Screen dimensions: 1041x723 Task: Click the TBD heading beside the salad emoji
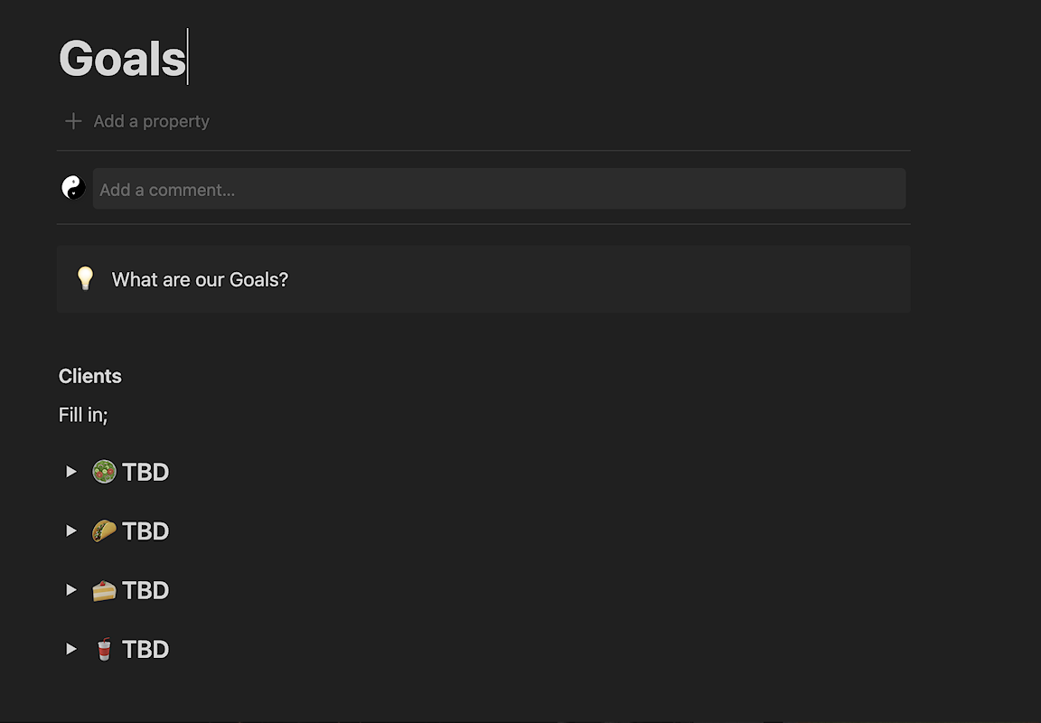tap(145, 472)
